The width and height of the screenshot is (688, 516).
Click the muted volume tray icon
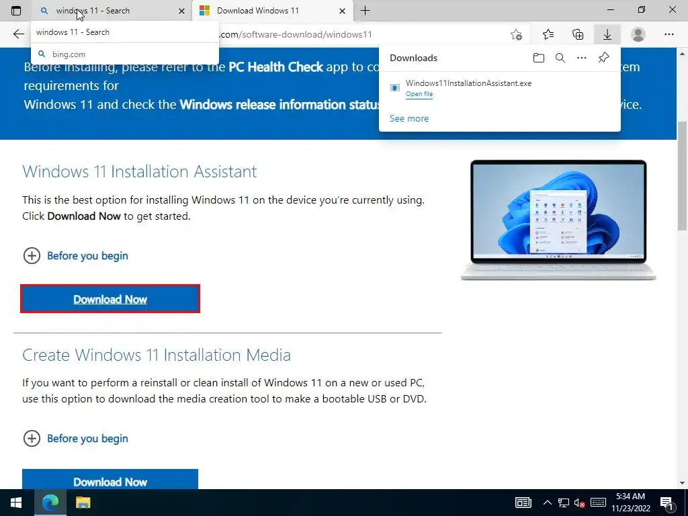580,503
